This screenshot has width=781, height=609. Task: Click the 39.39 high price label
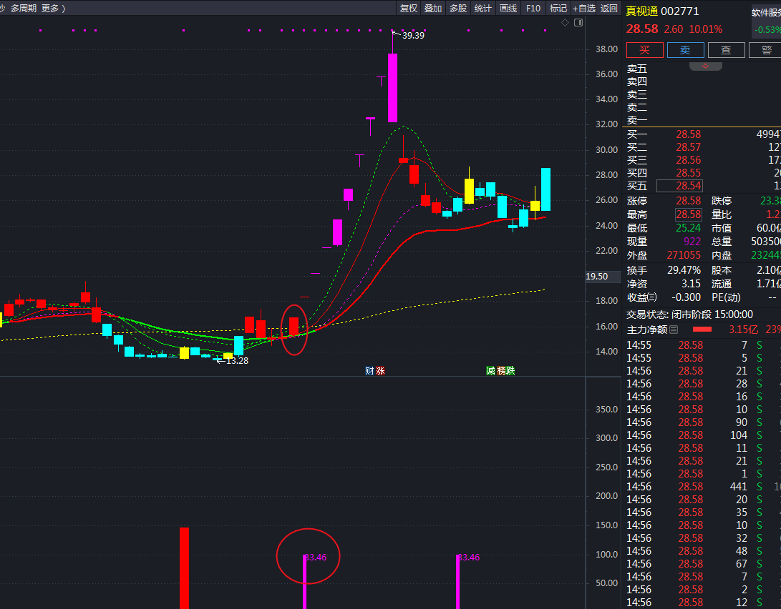click(x=414, y=35)
